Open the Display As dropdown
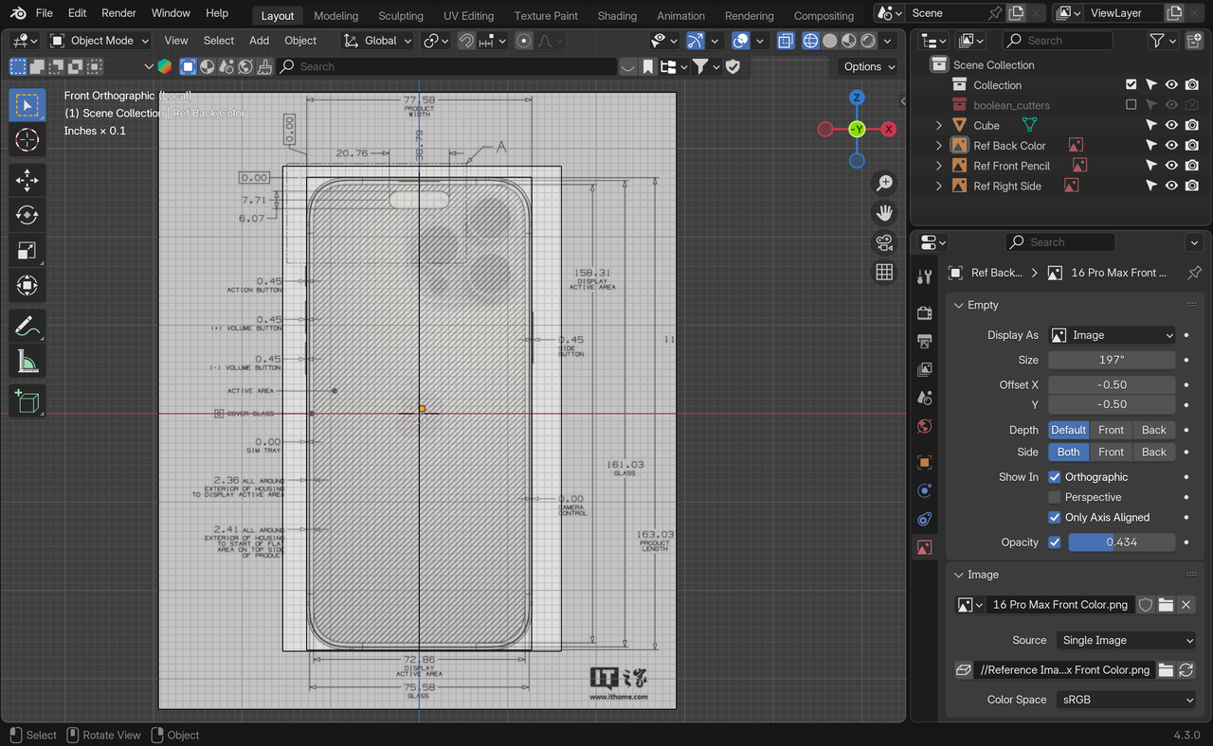The height and width of the screenshot is (746, 1213). [1112, 335]
